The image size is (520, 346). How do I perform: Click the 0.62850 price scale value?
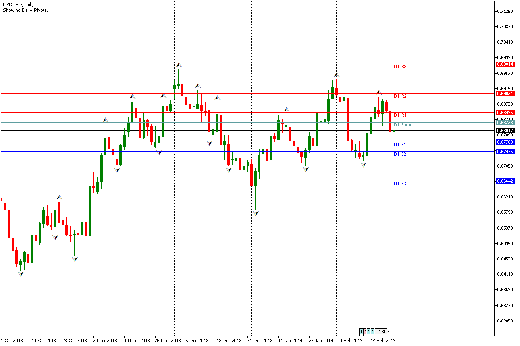point(505,321)
